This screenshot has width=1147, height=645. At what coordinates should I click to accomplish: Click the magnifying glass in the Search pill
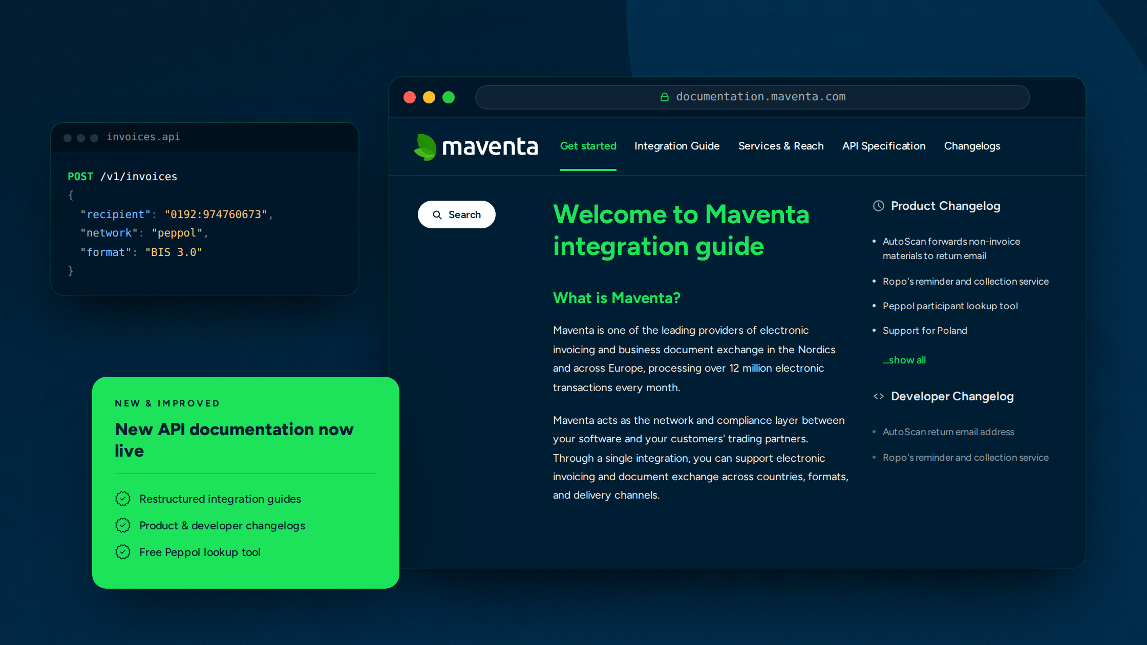438,214
